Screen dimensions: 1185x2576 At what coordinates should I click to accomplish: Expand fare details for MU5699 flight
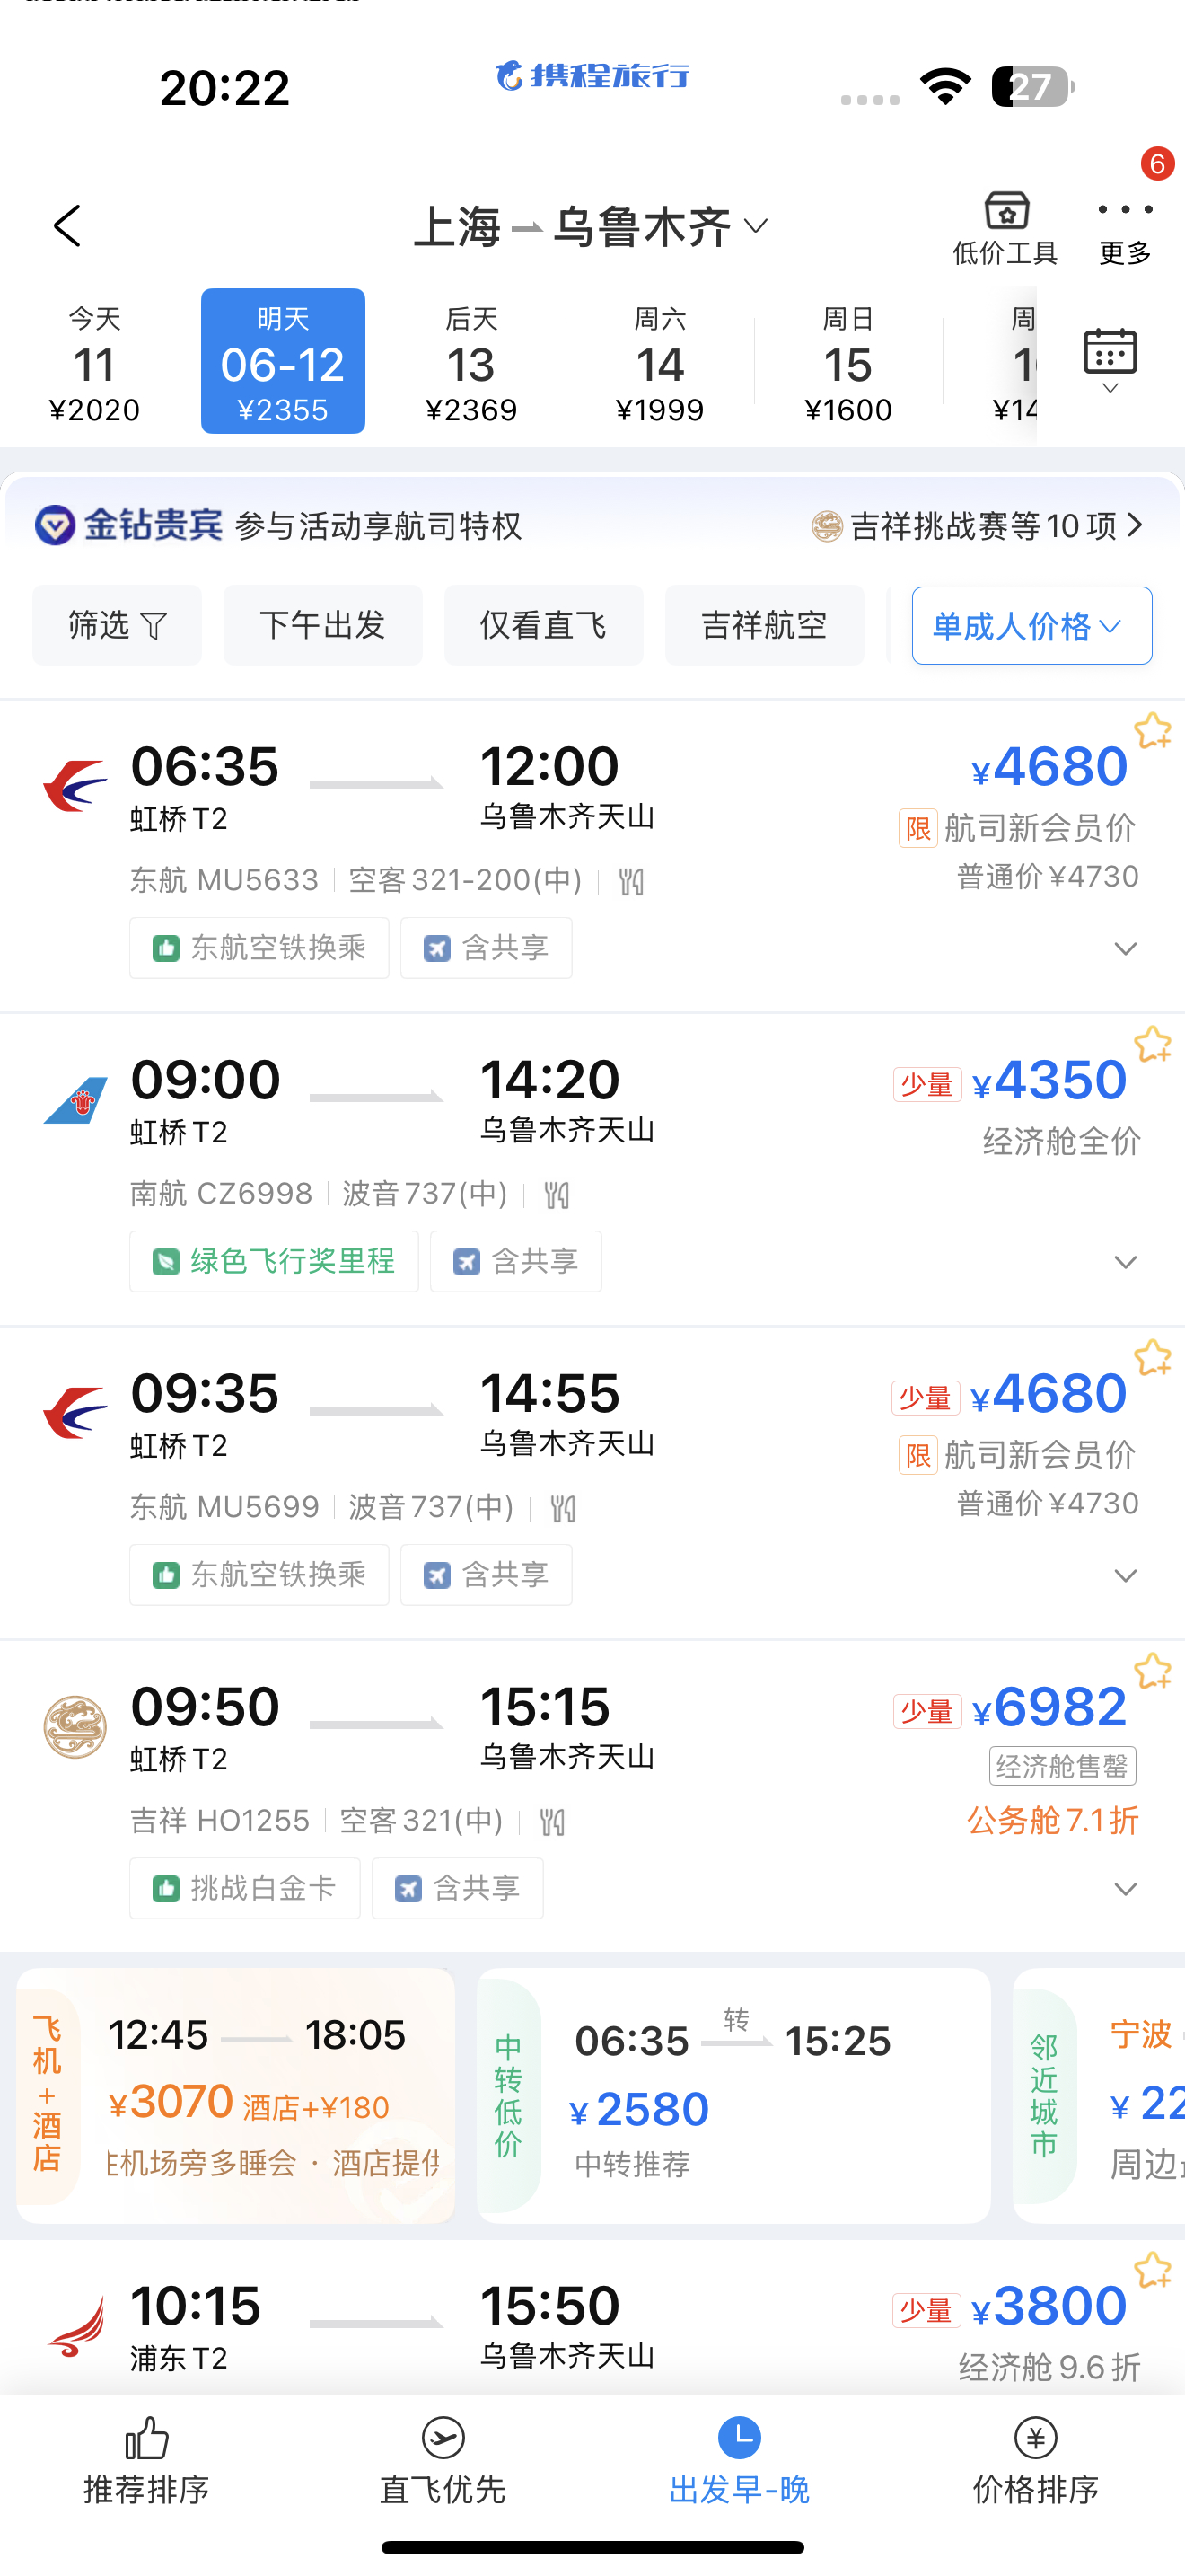click(1125, 1576)
